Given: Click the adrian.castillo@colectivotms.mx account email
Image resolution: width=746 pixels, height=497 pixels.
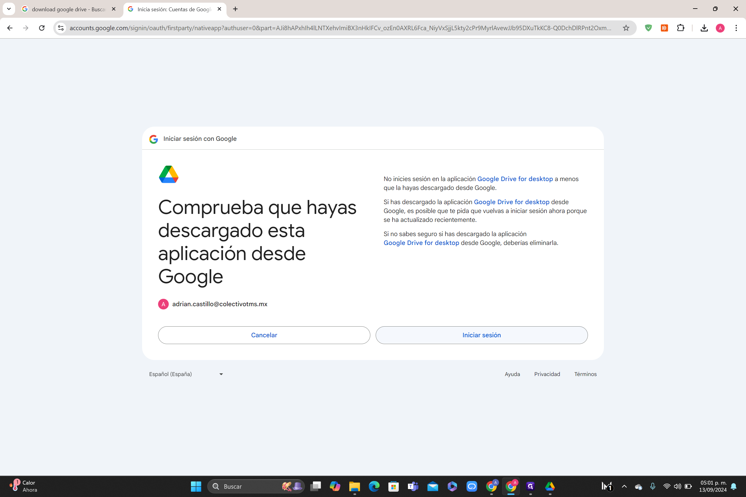Looking at the screenshot, I should (220, 304).
